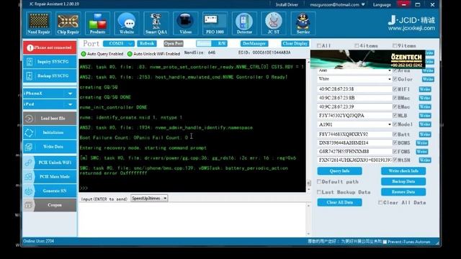Toggle Prevent iTunes Autorun checkbox

(x=385, y=242)
